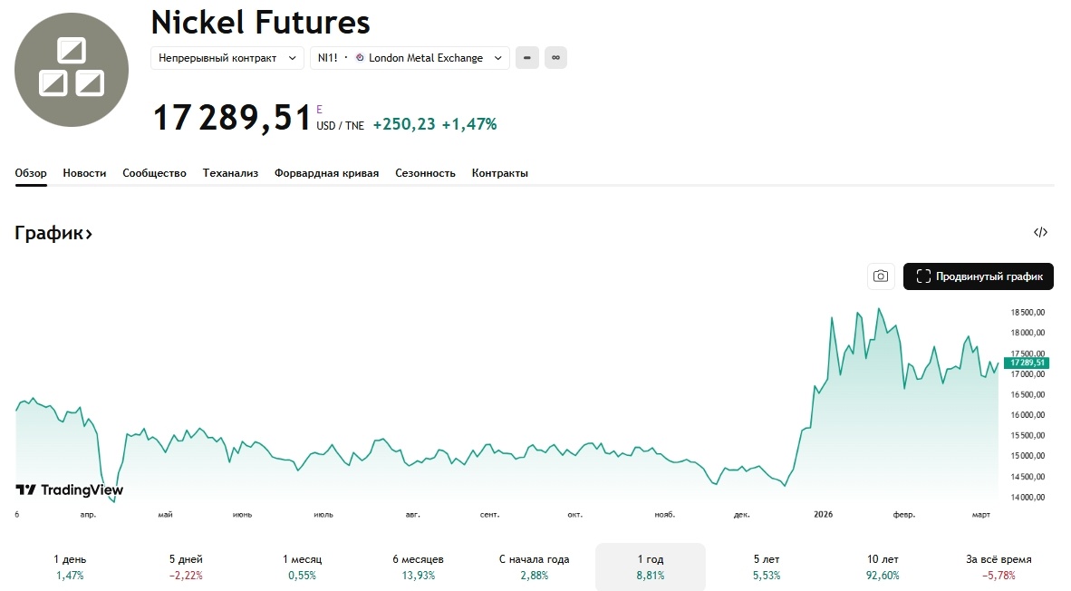Click the infinity-symbol button after the exchange selector
This screenshot has height=591, width=1071.
(x=555, y=58)
